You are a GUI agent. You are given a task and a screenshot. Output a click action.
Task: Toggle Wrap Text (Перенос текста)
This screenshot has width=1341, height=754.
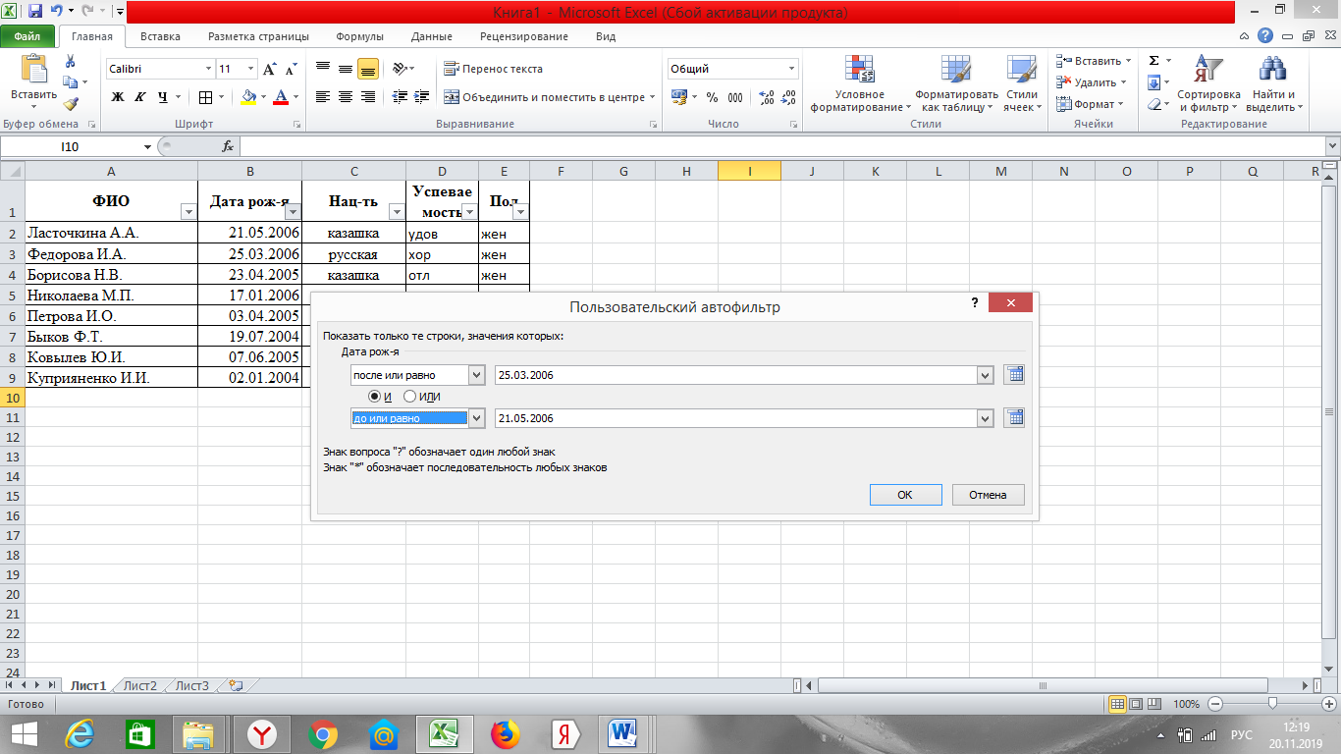[493, 69]
